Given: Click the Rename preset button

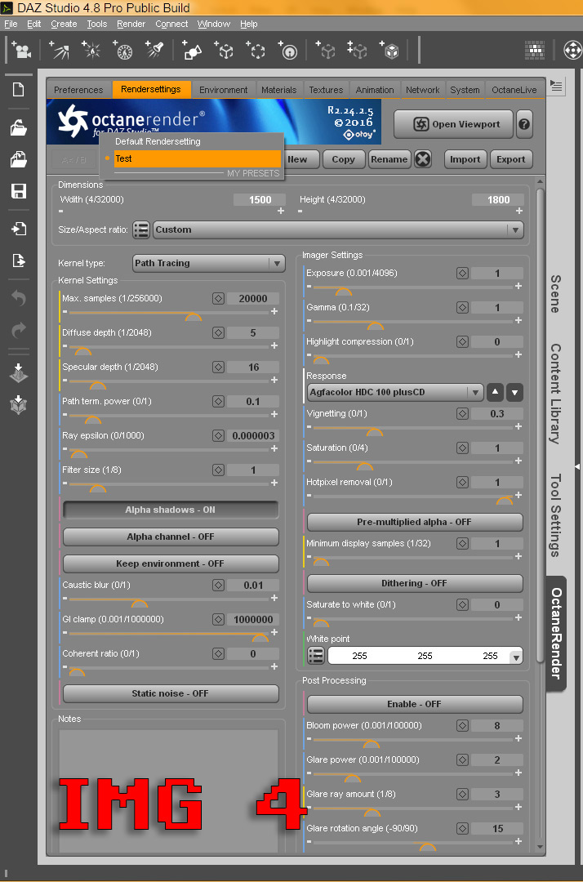Looking at the screenshot, I should click(389, 159).
